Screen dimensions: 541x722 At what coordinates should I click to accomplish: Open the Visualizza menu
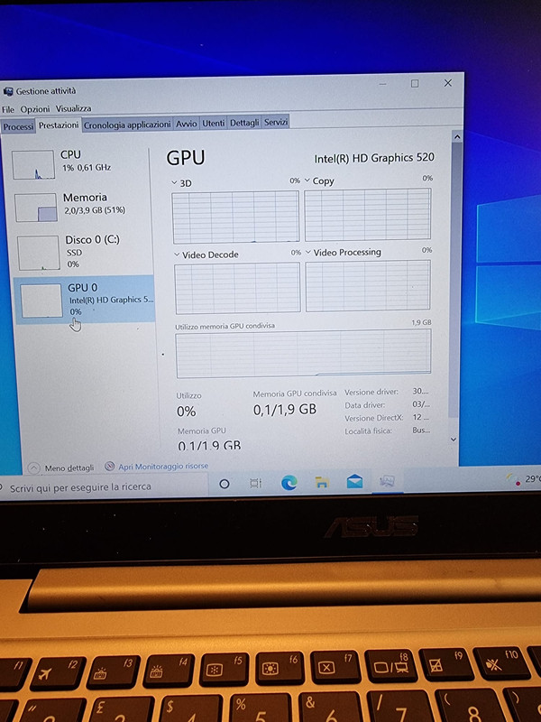[74, 108]
